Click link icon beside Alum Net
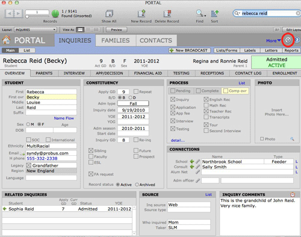Image resolution: width=301 pixels, height=237 pixels. pyautogui.click(x=197, y=172)
